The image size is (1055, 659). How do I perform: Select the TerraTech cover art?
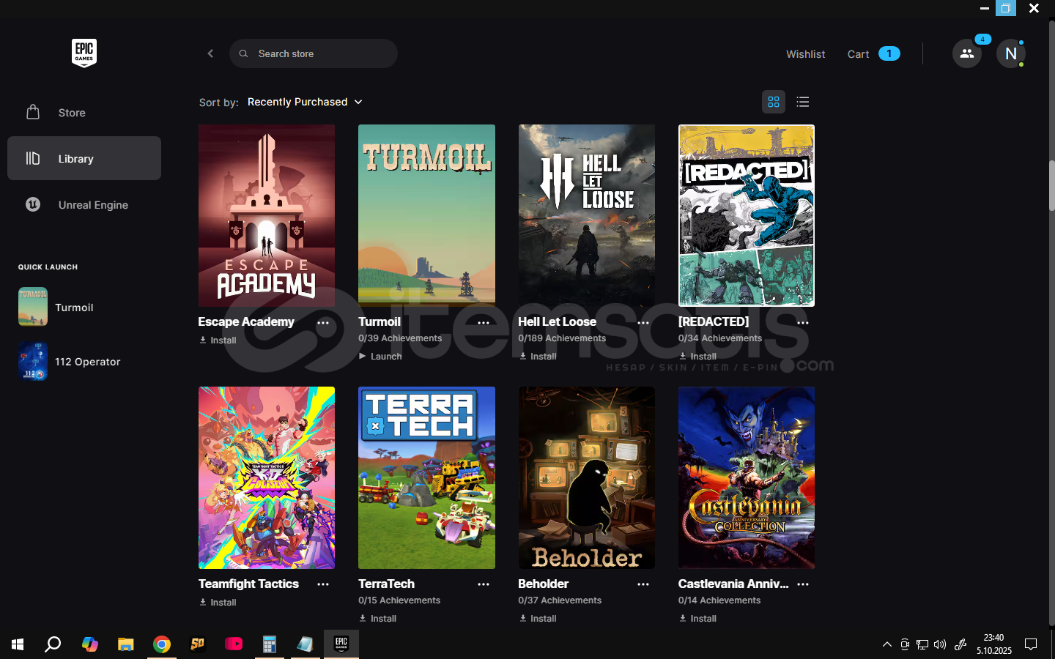click(x=426, y=477)
